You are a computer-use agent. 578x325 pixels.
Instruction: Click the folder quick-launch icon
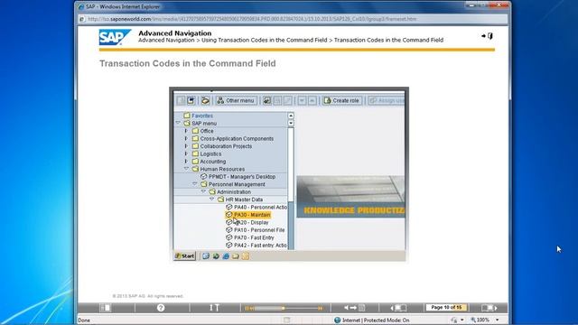coord(235,255)
